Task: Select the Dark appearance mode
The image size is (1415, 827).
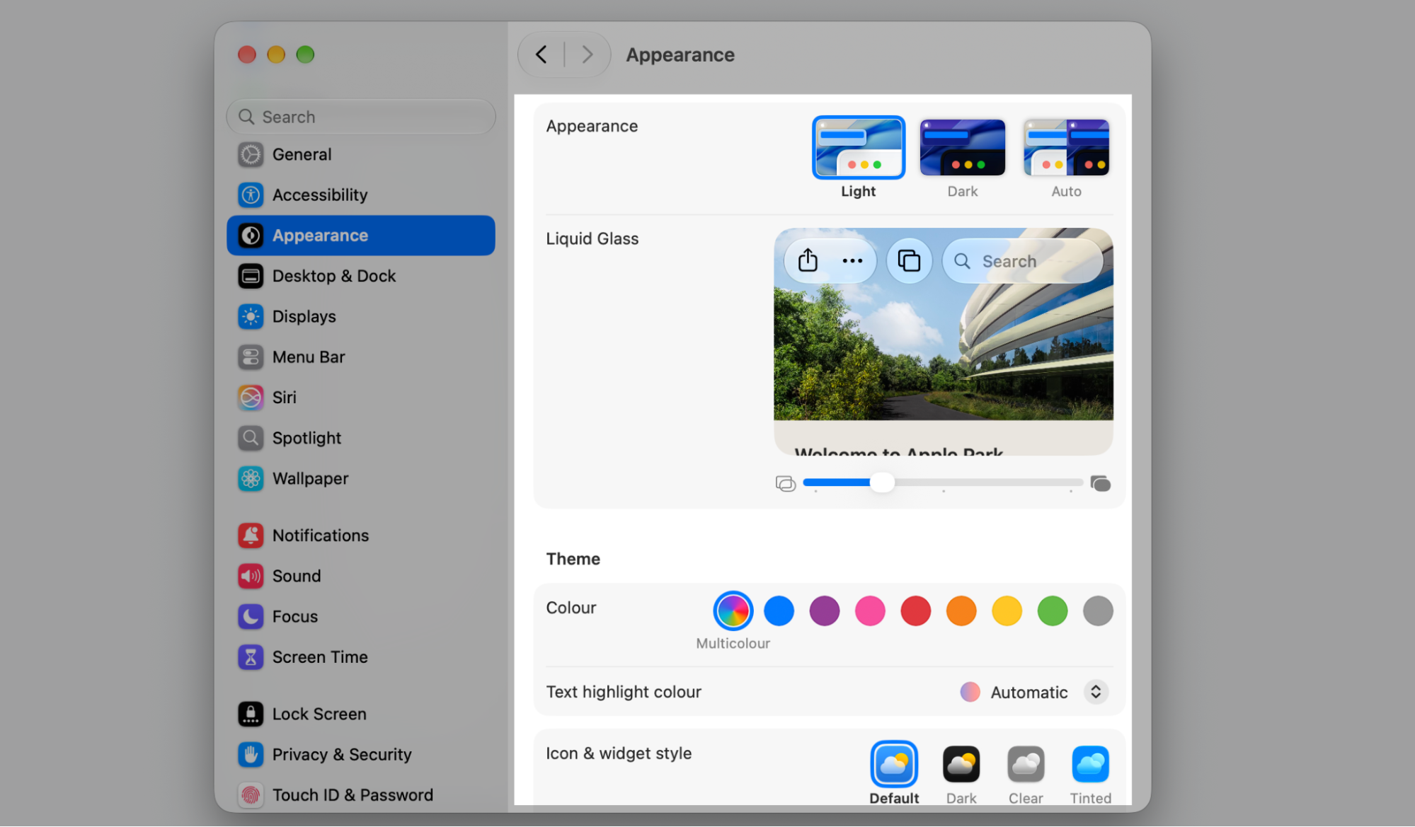Action: click(962, 157)
